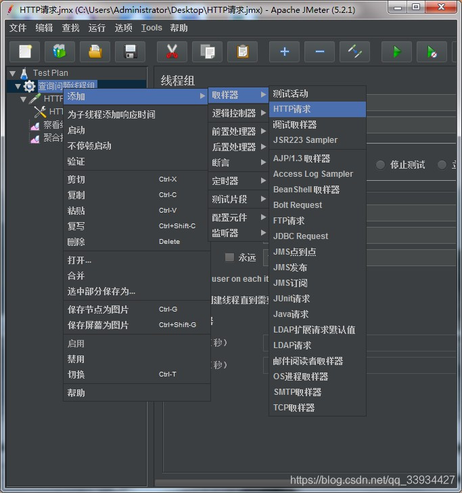Click the Open file folder icon
462x493 pixels.
click(95, 51)
